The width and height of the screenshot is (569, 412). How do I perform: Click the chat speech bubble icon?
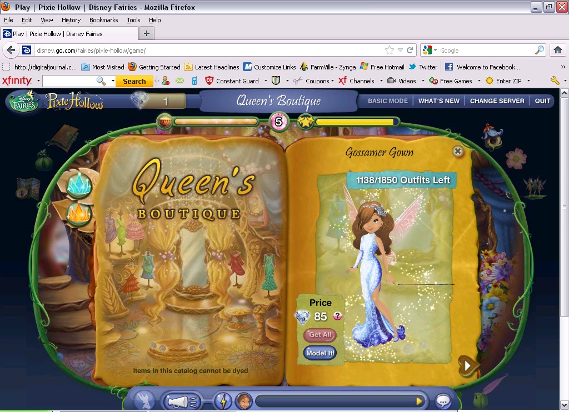443,401
